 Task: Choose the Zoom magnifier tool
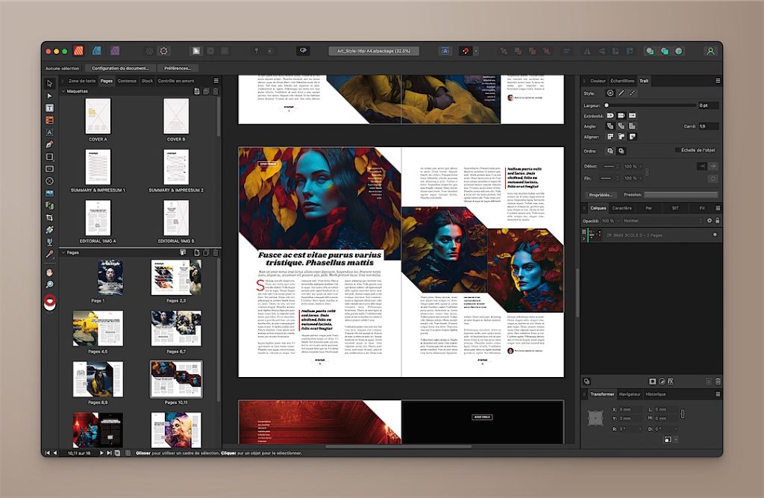(x=50, y=284)
